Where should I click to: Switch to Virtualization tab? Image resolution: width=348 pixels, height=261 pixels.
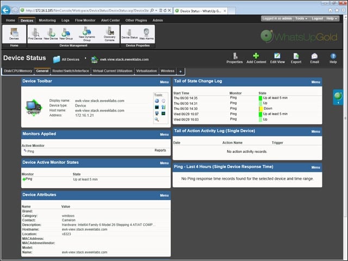[x=146, y=71]
